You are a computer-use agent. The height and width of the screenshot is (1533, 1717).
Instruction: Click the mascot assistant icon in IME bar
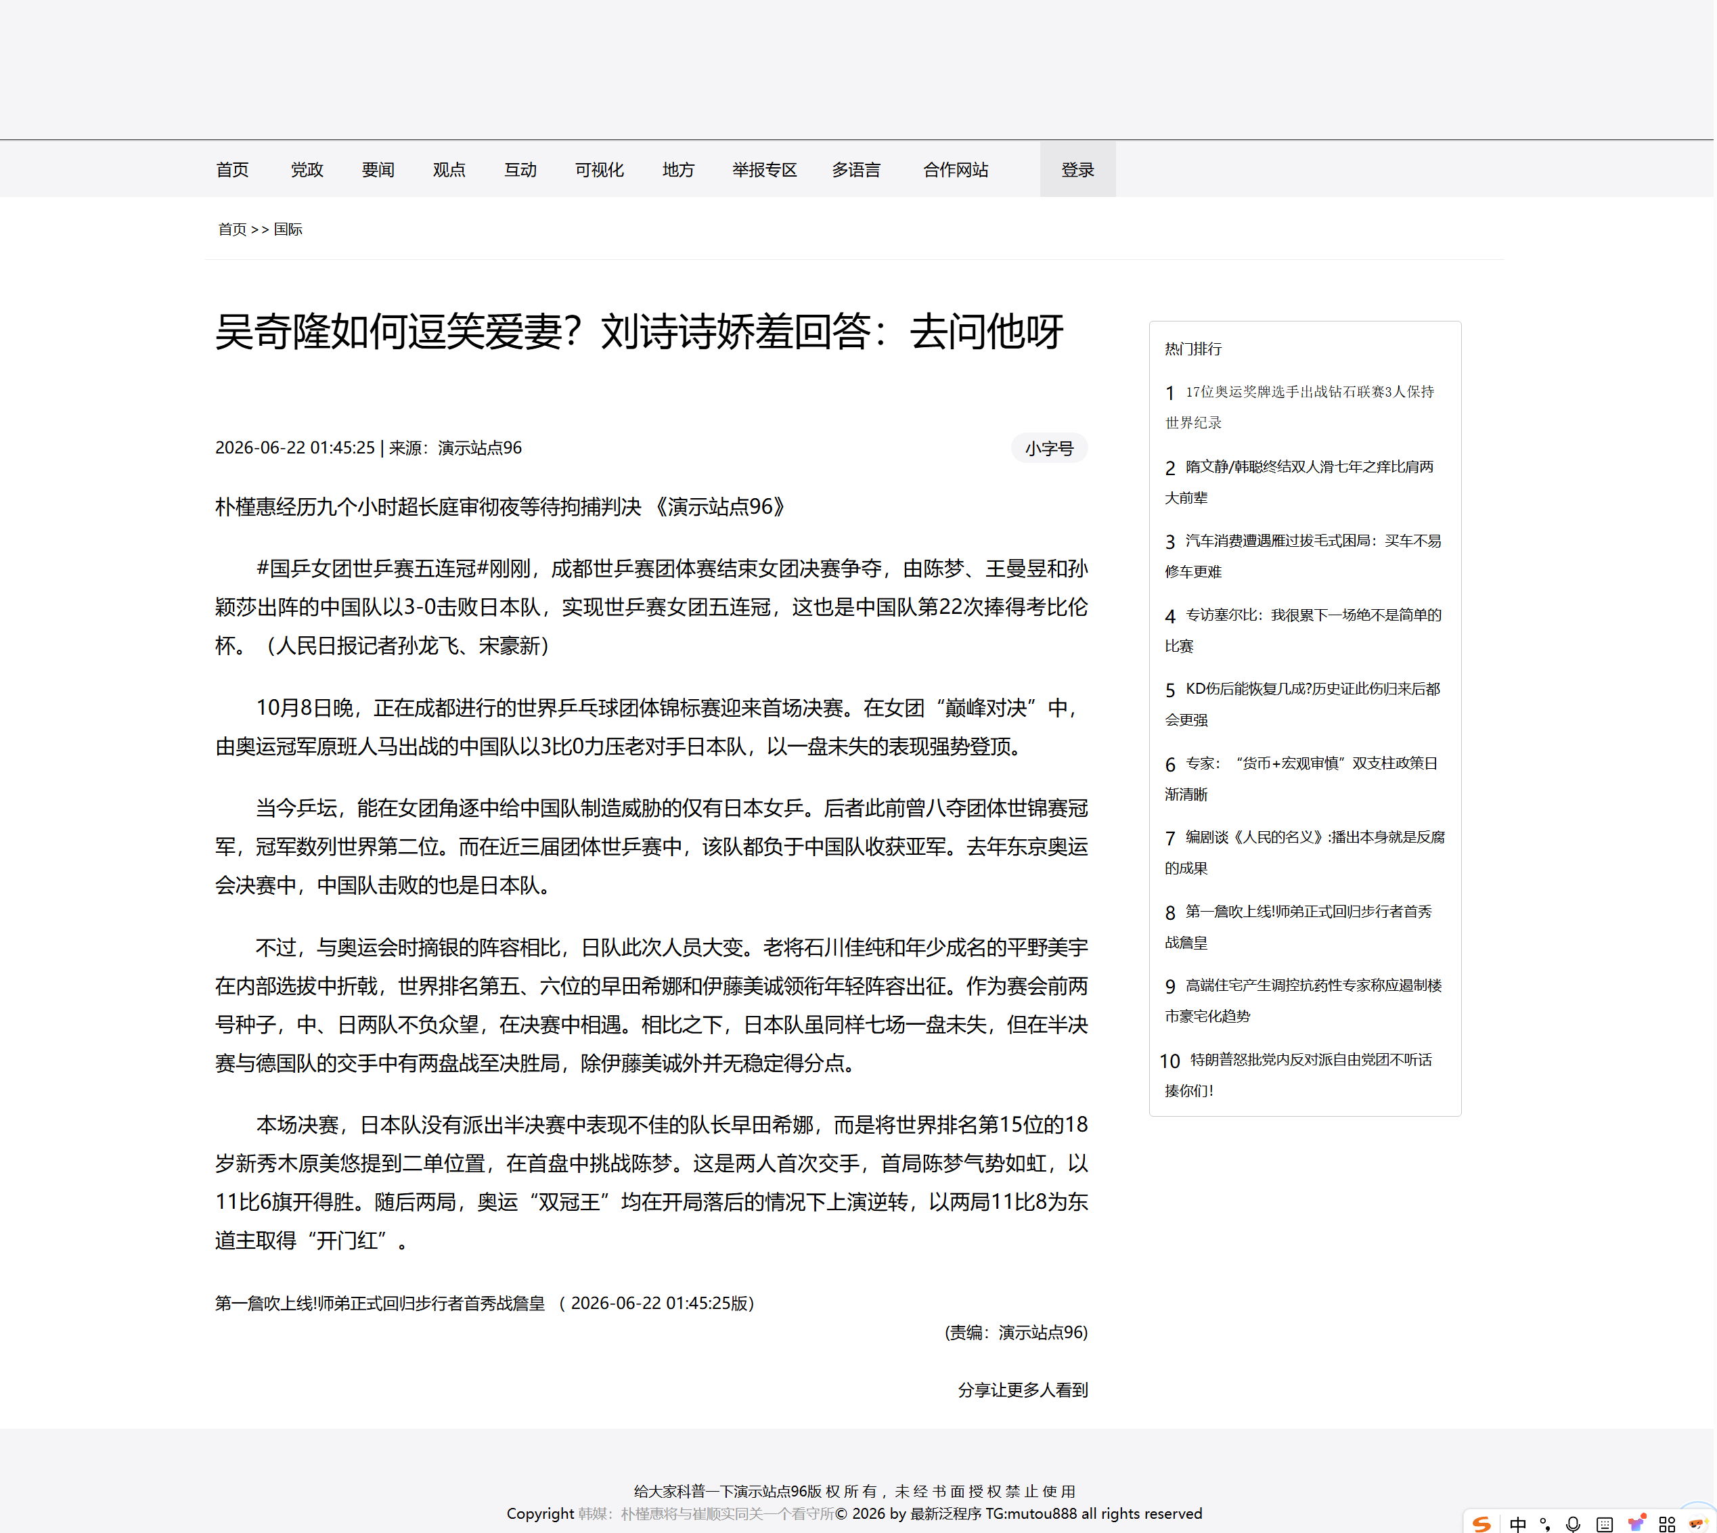point(1697,1523)
